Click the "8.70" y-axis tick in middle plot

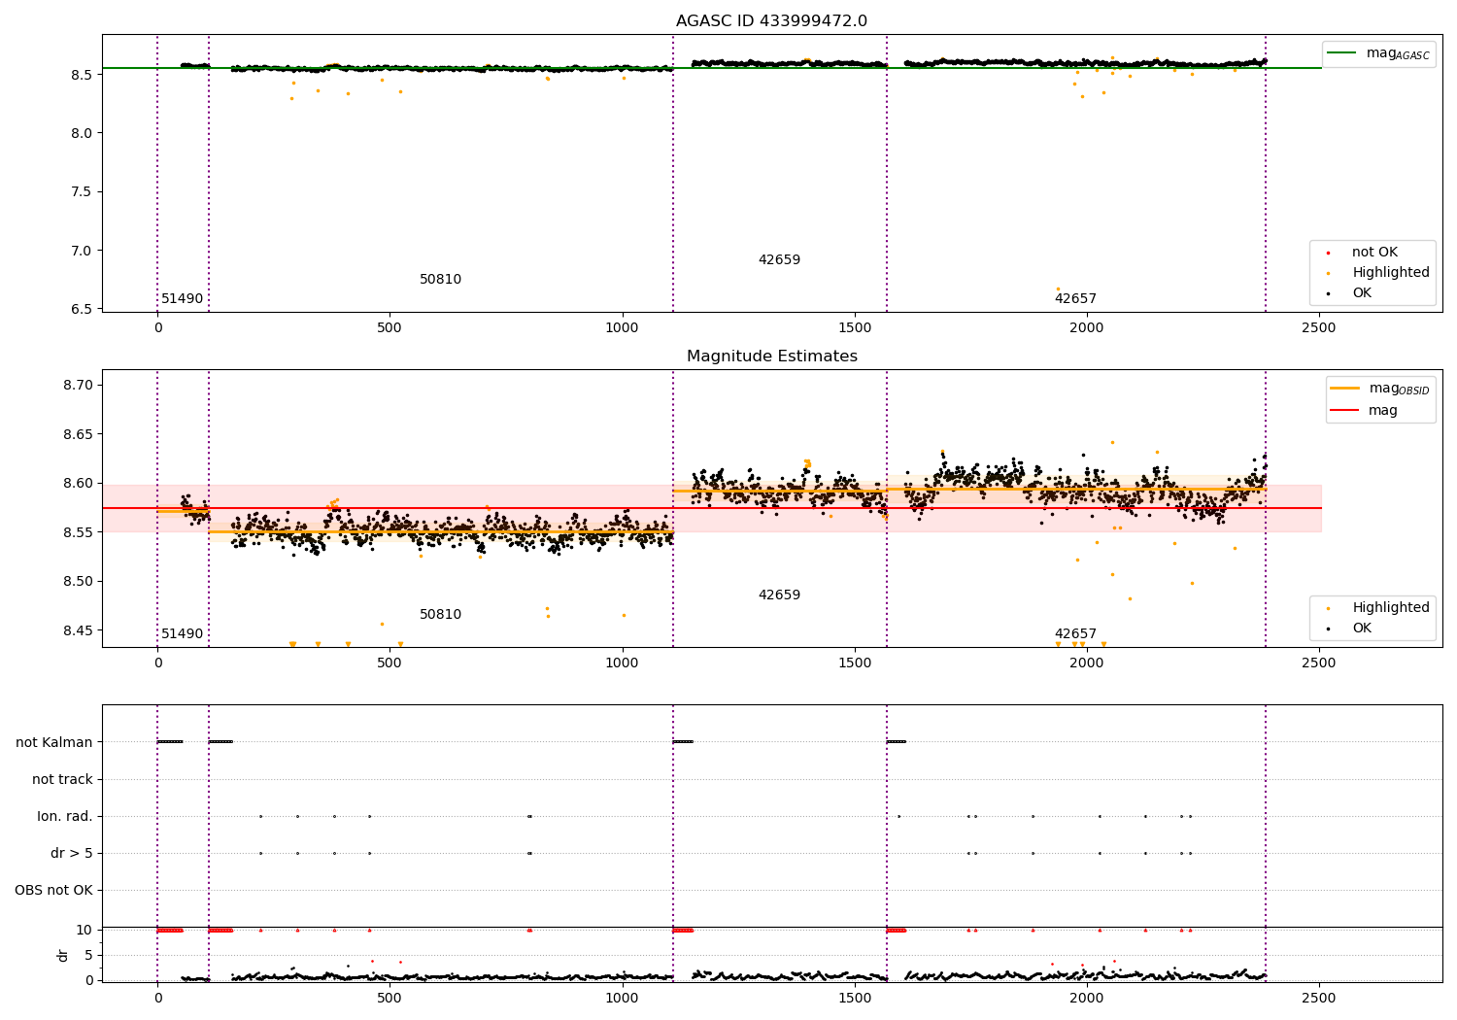[x=79, y=386]
